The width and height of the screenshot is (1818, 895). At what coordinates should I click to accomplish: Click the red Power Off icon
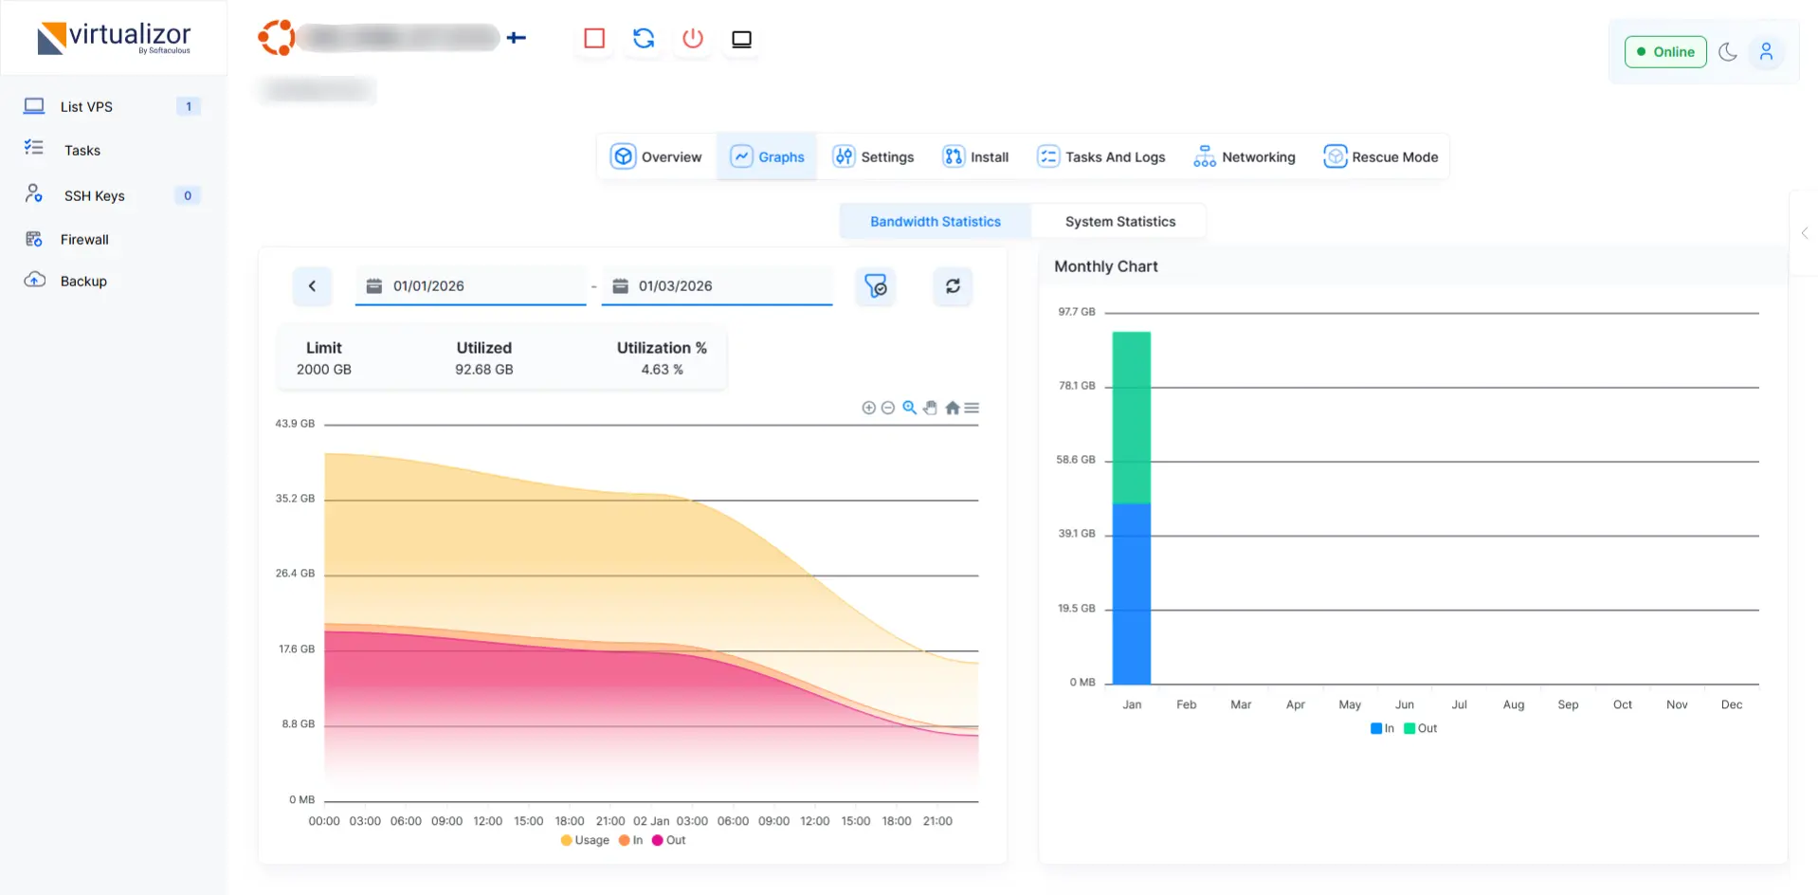(693, 39)
